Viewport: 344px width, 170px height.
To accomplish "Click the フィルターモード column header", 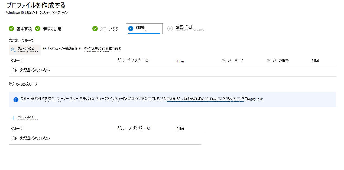I will click(x=232, y=60).
